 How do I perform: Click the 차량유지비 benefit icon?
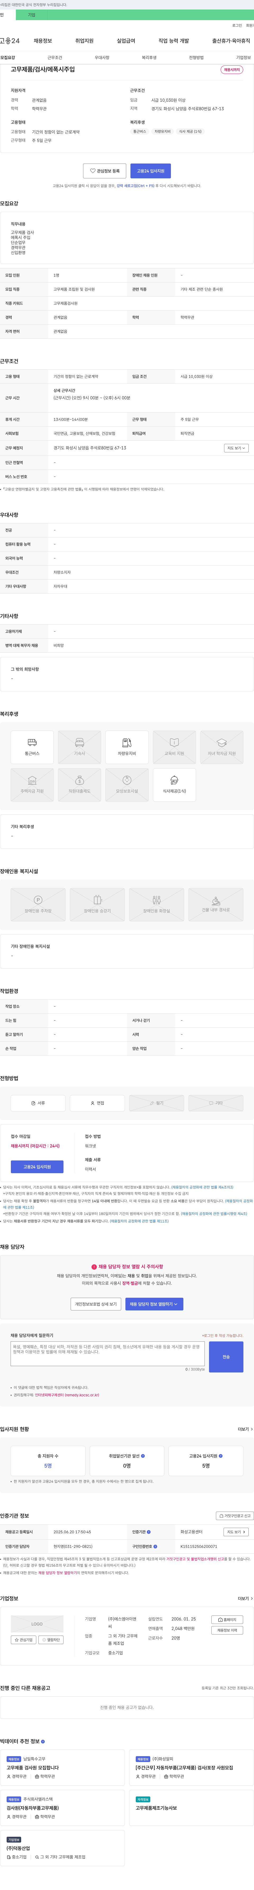(127, 746)
